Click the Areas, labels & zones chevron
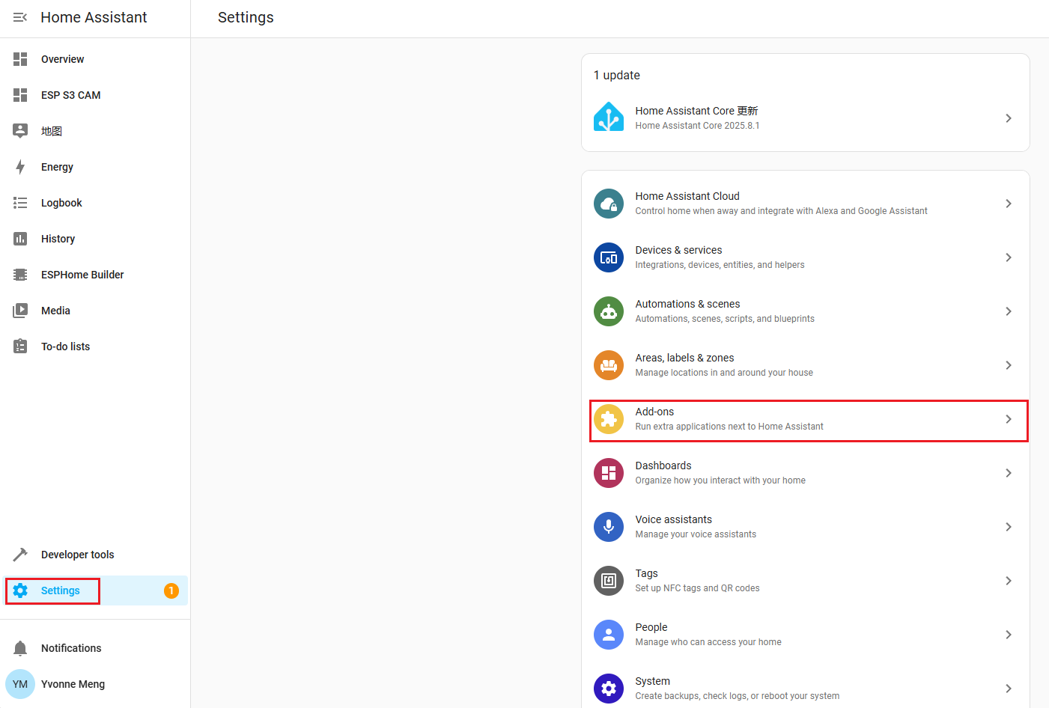 1009,365
